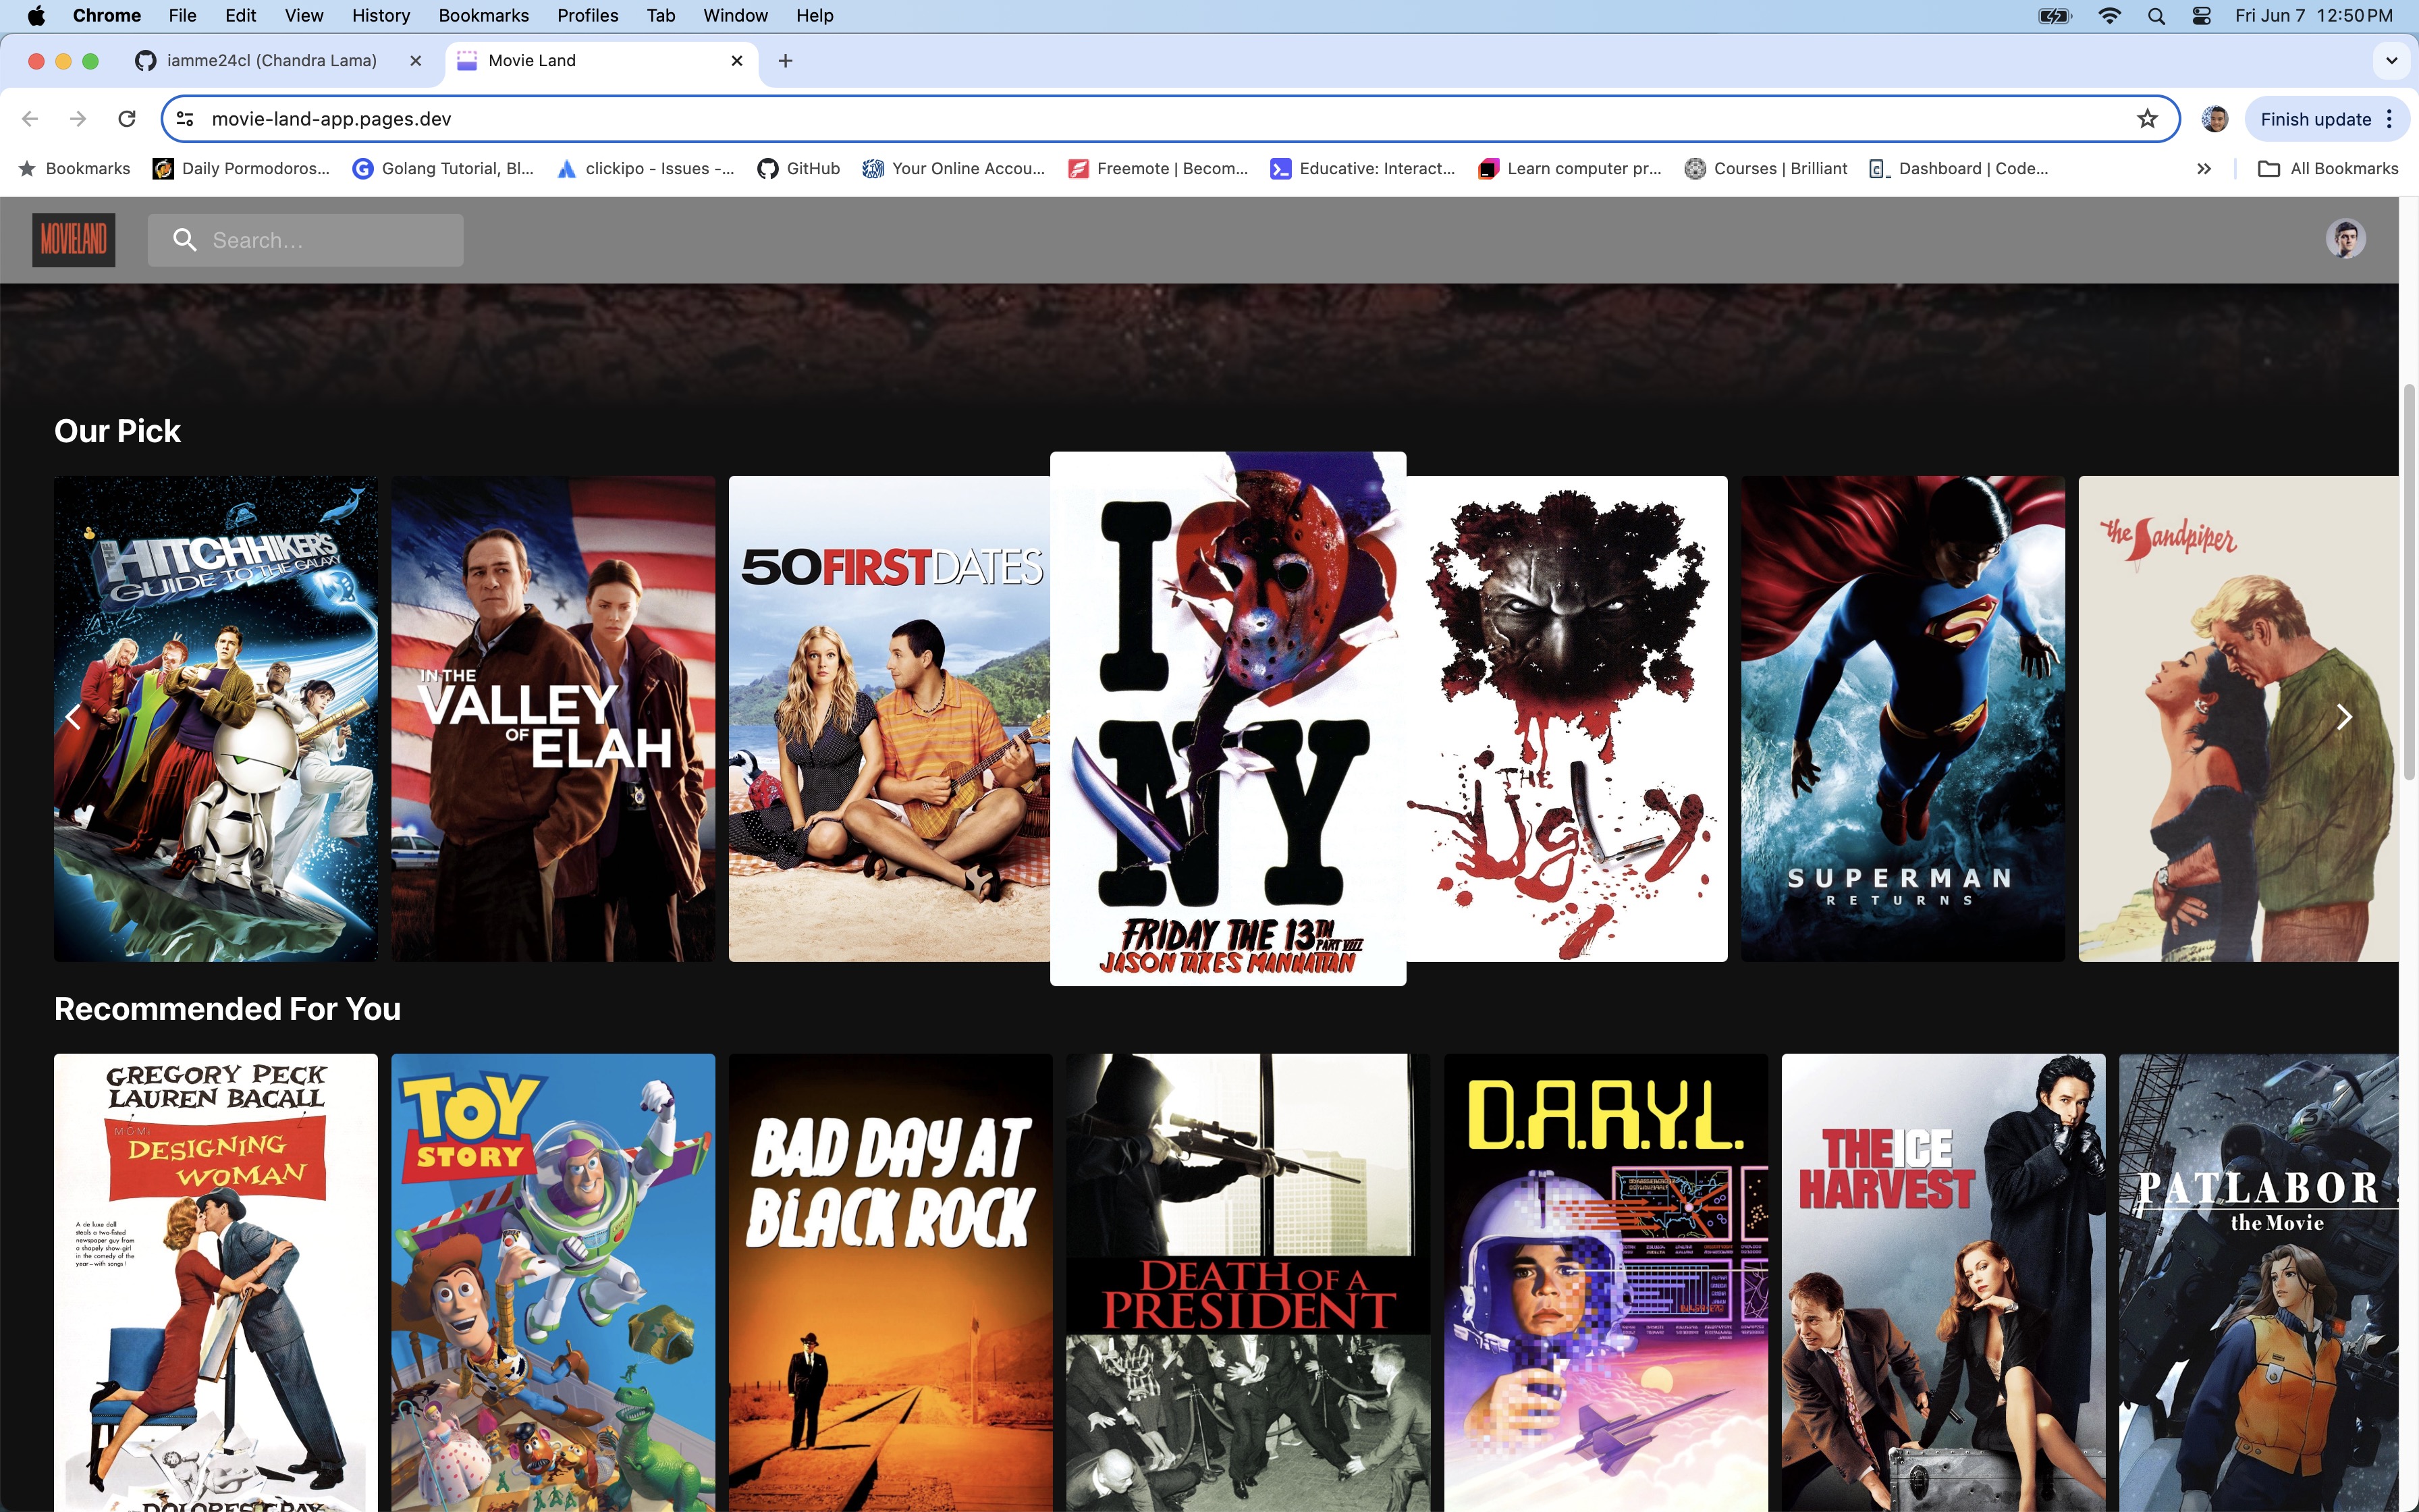The image size is (2419, 1512).
Task: Open Educative: Interact... bookmark
Action: [x=1363, y=169]
